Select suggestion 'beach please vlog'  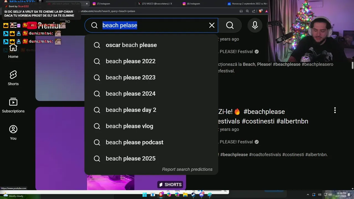[151, 126]
